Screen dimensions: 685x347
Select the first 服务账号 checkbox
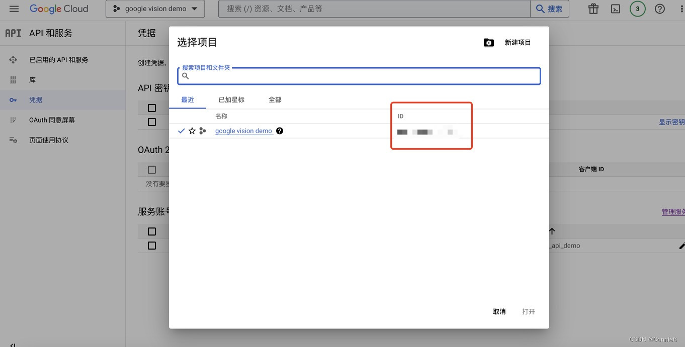(152, 231)
